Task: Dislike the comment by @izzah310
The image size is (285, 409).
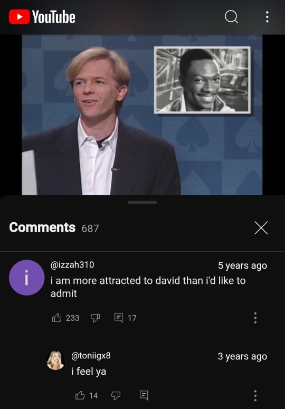Action: tap(95, 318)
